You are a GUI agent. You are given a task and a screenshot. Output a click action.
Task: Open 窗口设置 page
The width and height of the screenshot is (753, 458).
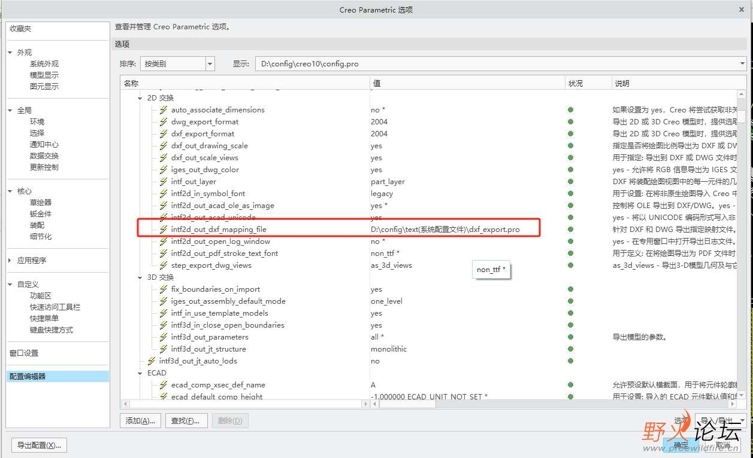click(x=24, y=353)
